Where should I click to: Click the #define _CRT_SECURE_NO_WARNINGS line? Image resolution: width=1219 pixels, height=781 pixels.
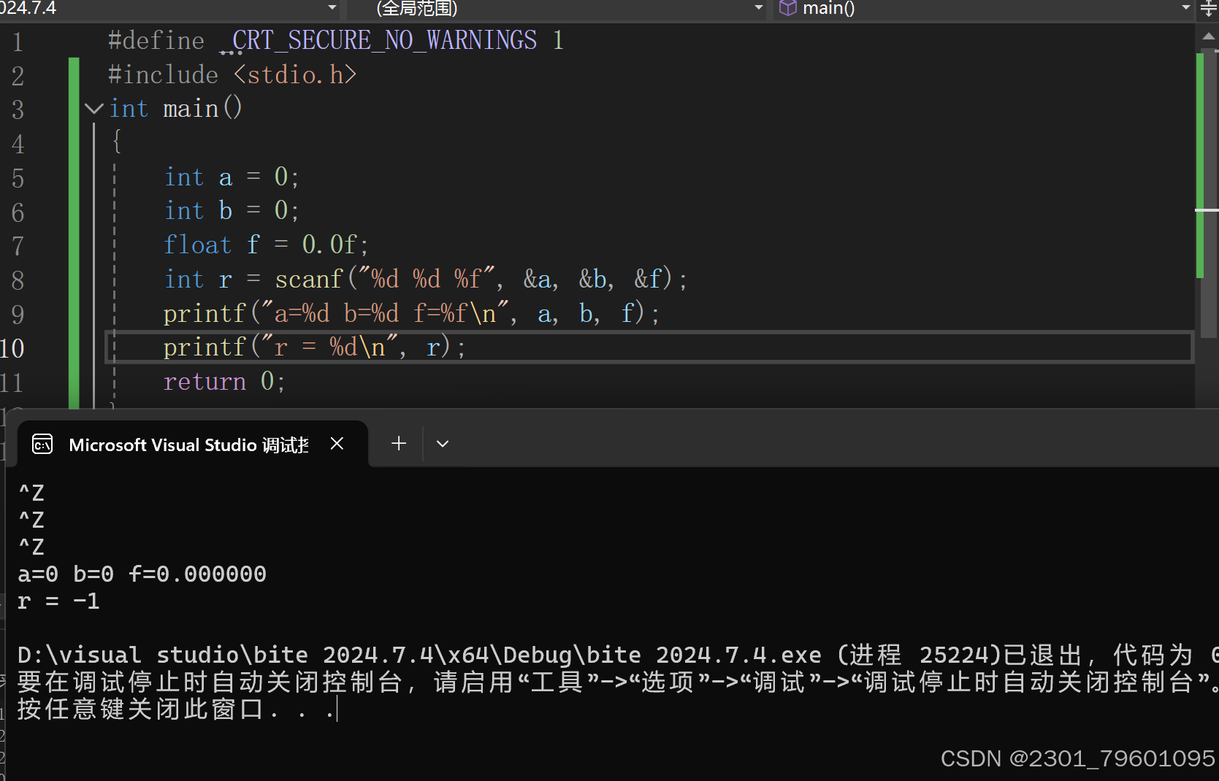tap(336, 40)
